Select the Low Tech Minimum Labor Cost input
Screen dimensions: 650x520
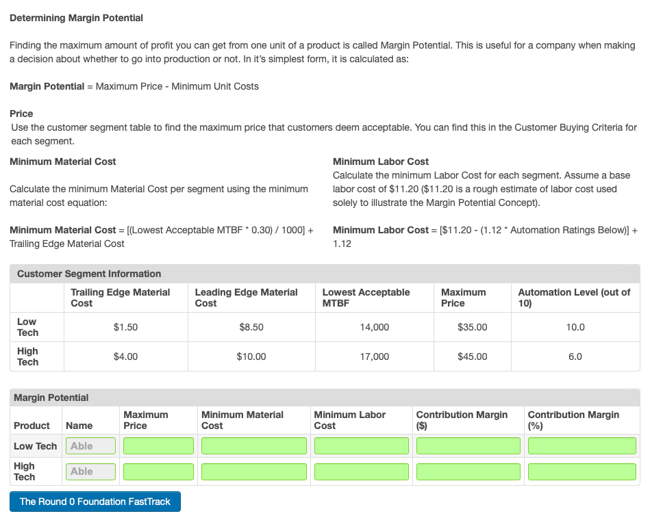click(x=361, y=445)
